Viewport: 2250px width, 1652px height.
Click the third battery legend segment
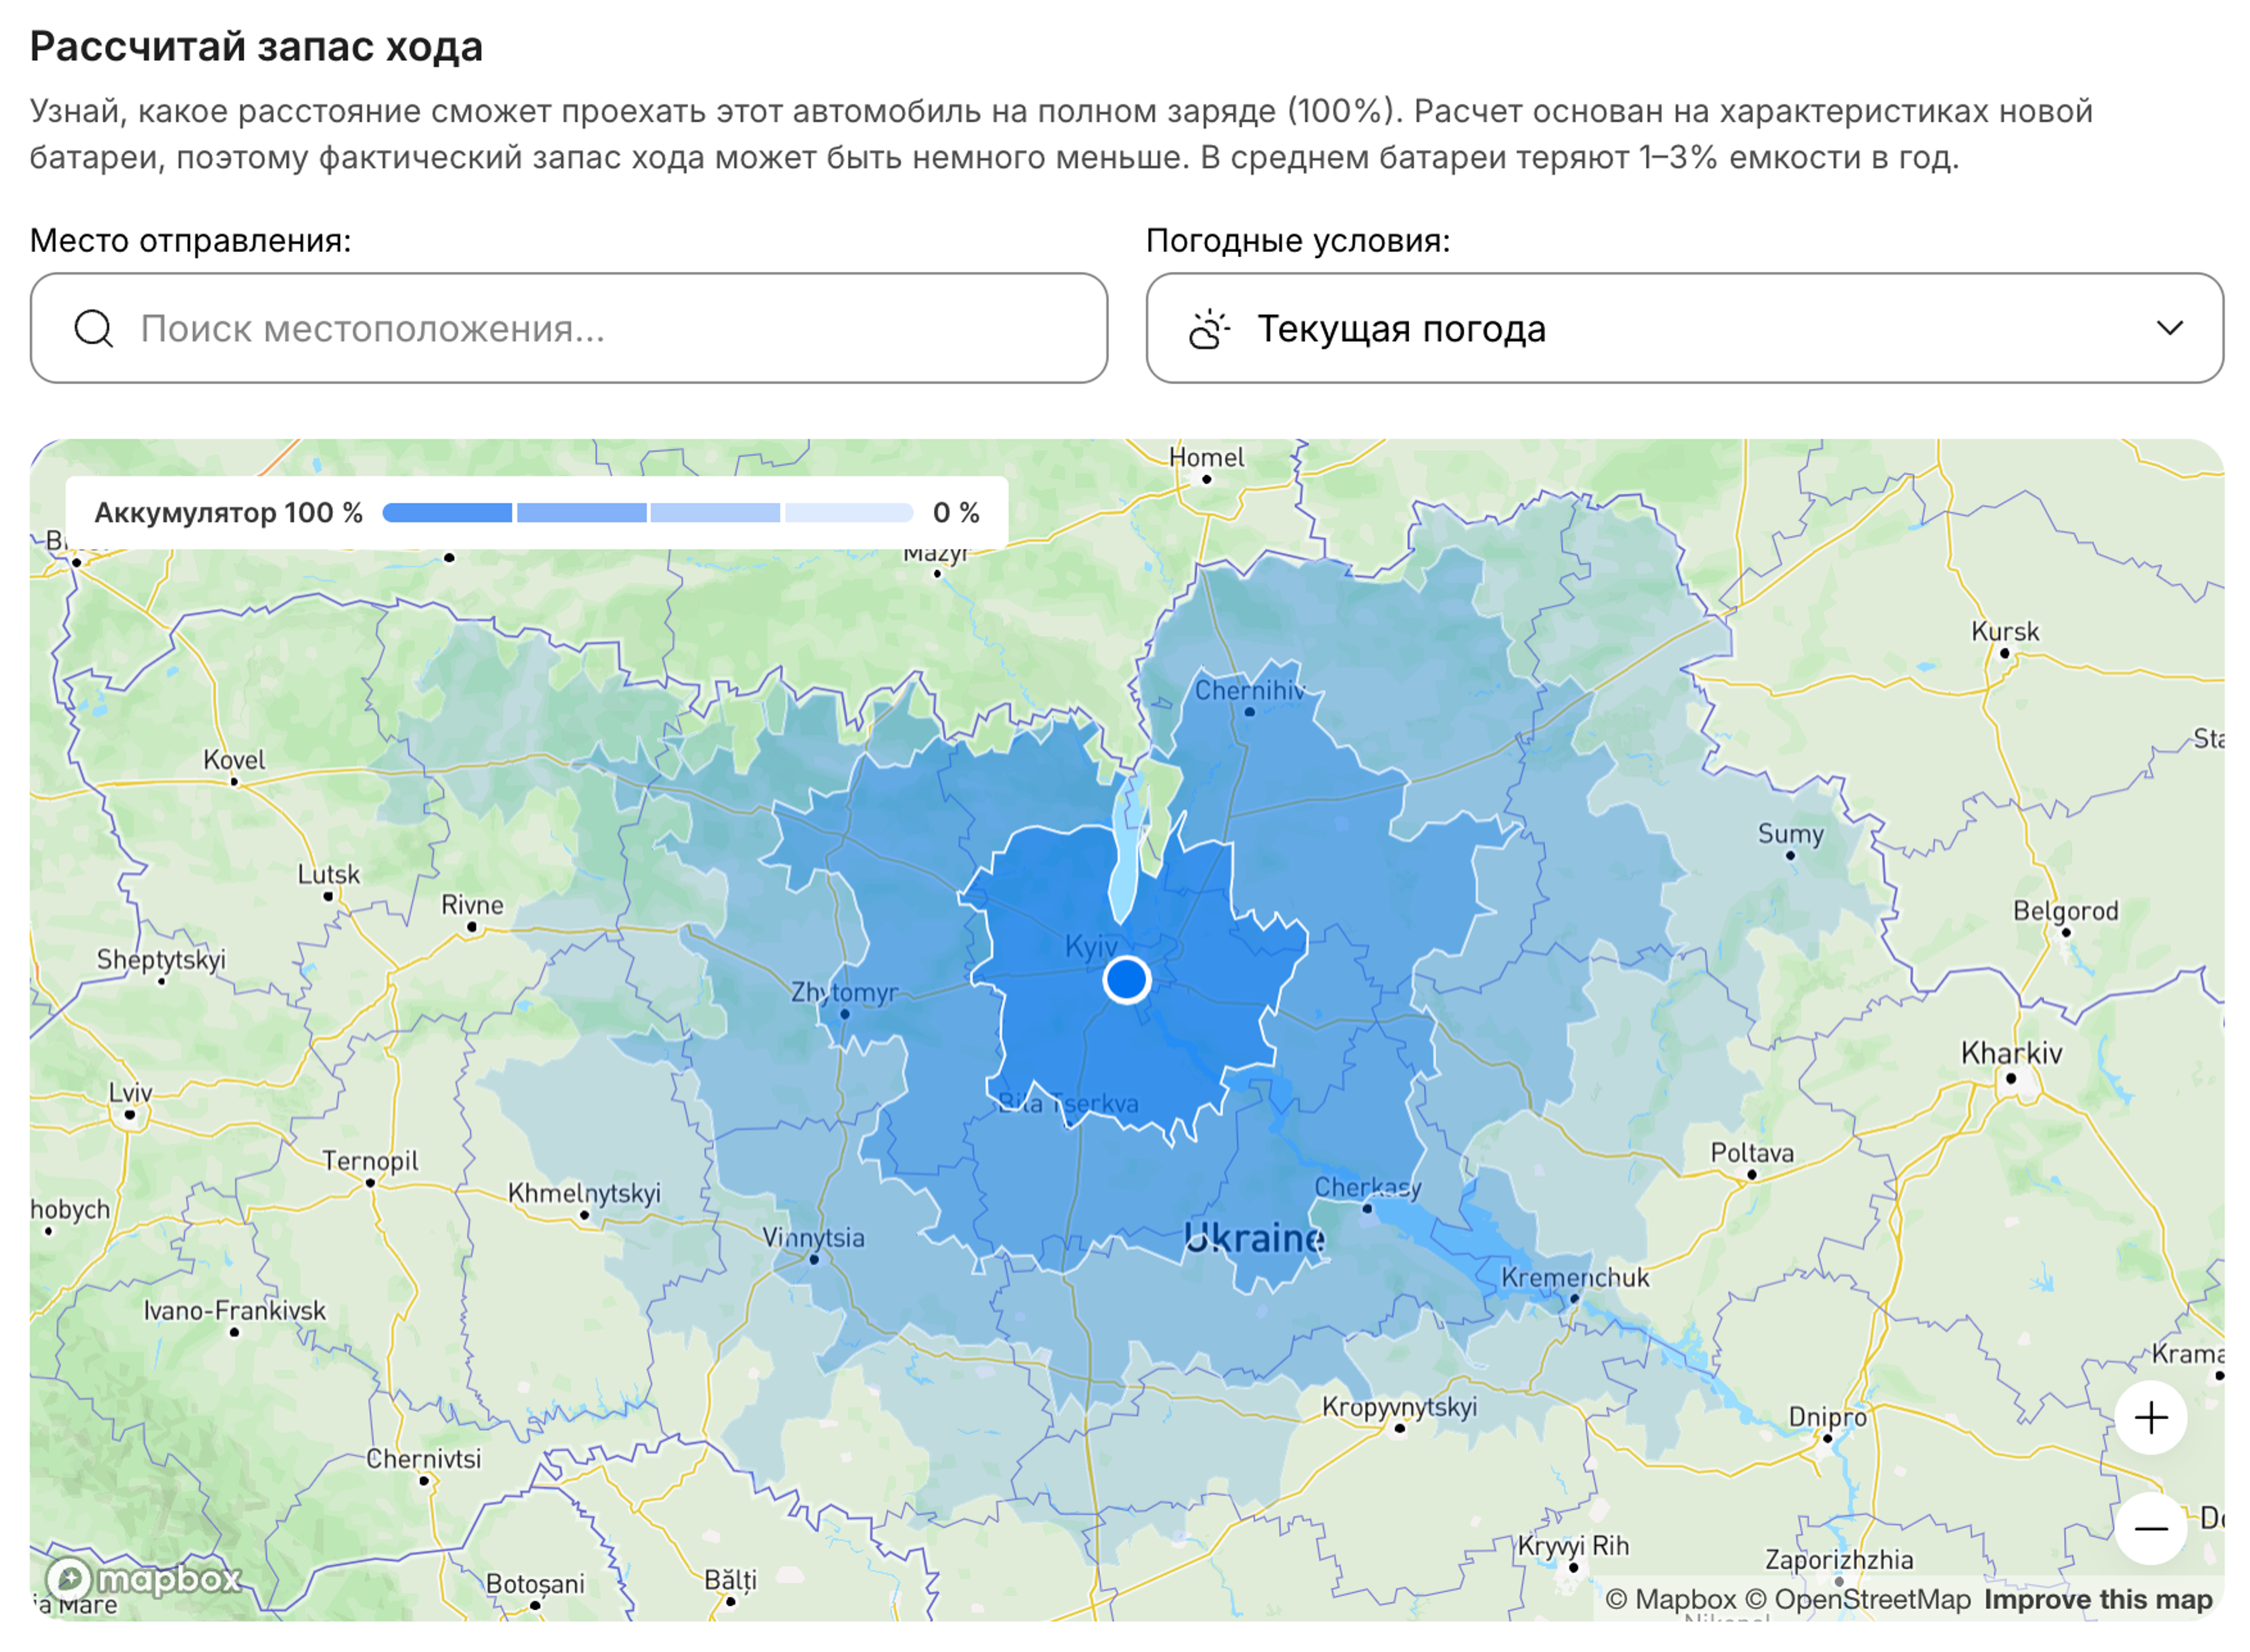click(715, 513)
